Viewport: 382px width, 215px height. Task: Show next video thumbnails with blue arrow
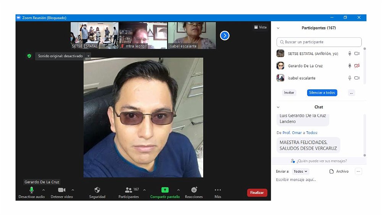225,36
